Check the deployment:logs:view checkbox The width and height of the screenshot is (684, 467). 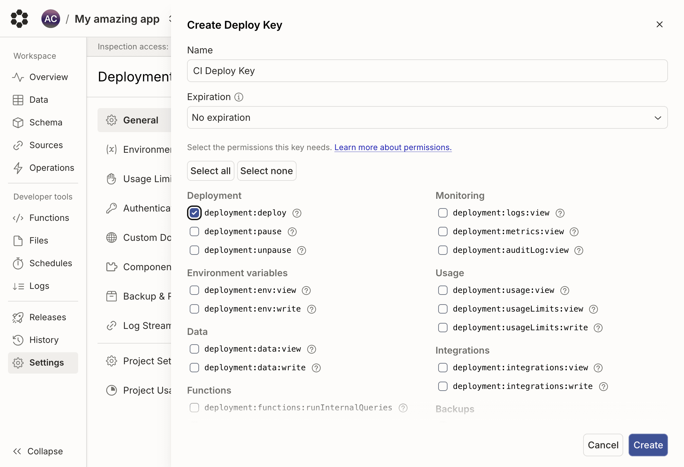coord(443,213)
